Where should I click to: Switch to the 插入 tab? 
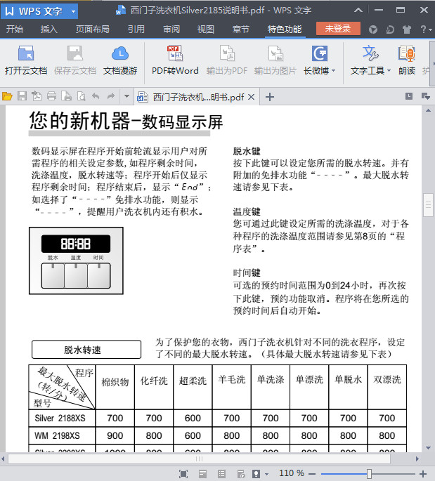click(x=48, y=29)
